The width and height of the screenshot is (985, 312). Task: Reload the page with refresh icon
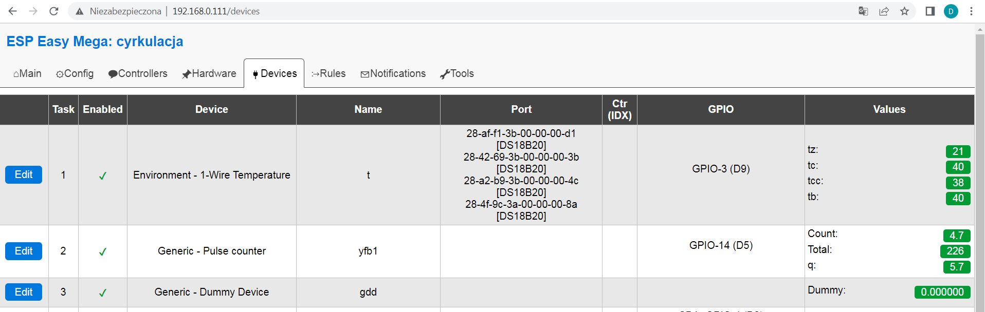click(54, 11)
